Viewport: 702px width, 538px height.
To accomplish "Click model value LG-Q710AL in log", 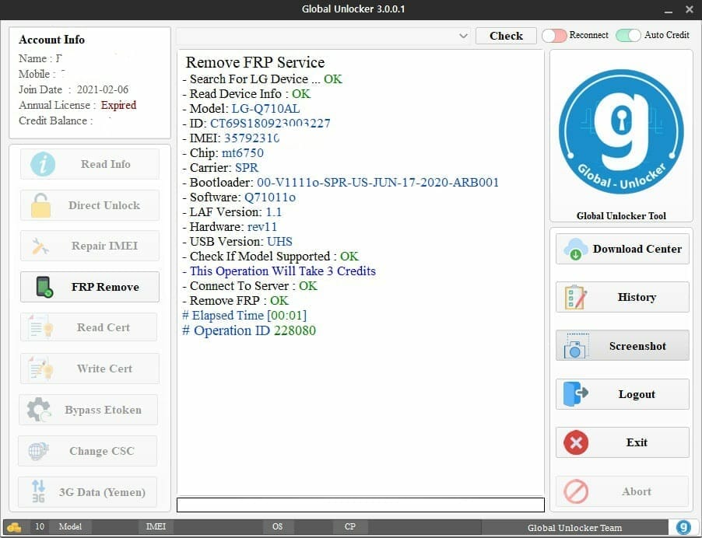I will pyautogui.click(x=265, y=109).
